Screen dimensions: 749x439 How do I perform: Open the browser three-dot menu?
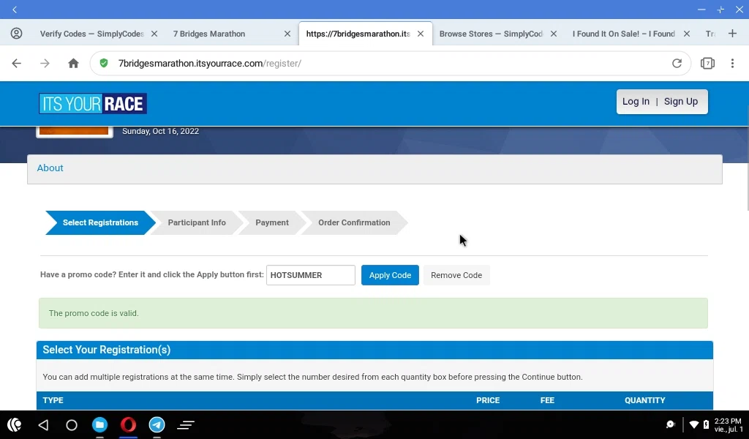tap(732, 63)
